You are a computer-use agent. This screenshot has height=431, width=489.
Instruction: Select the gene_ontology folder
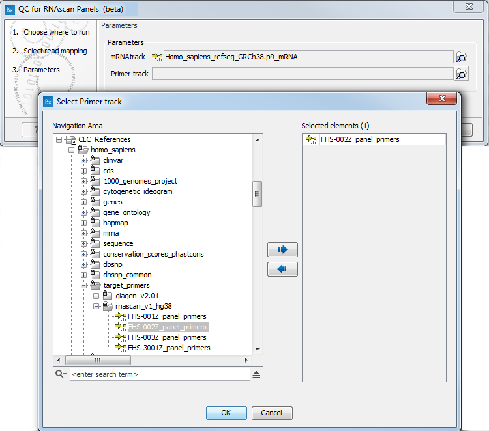click(126, 212)
